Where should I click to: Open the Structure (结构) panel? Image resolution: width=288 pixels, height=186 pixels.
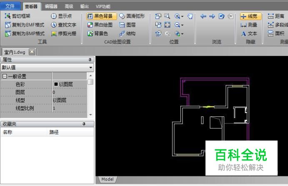click(127, 33)
